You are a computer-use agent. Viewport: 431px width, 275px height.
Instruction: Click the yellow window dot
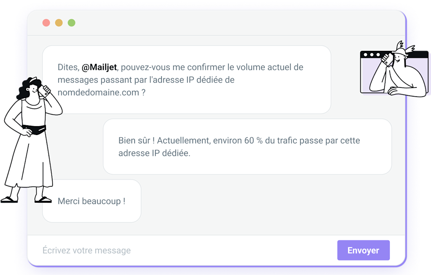(x=59, y=23)
